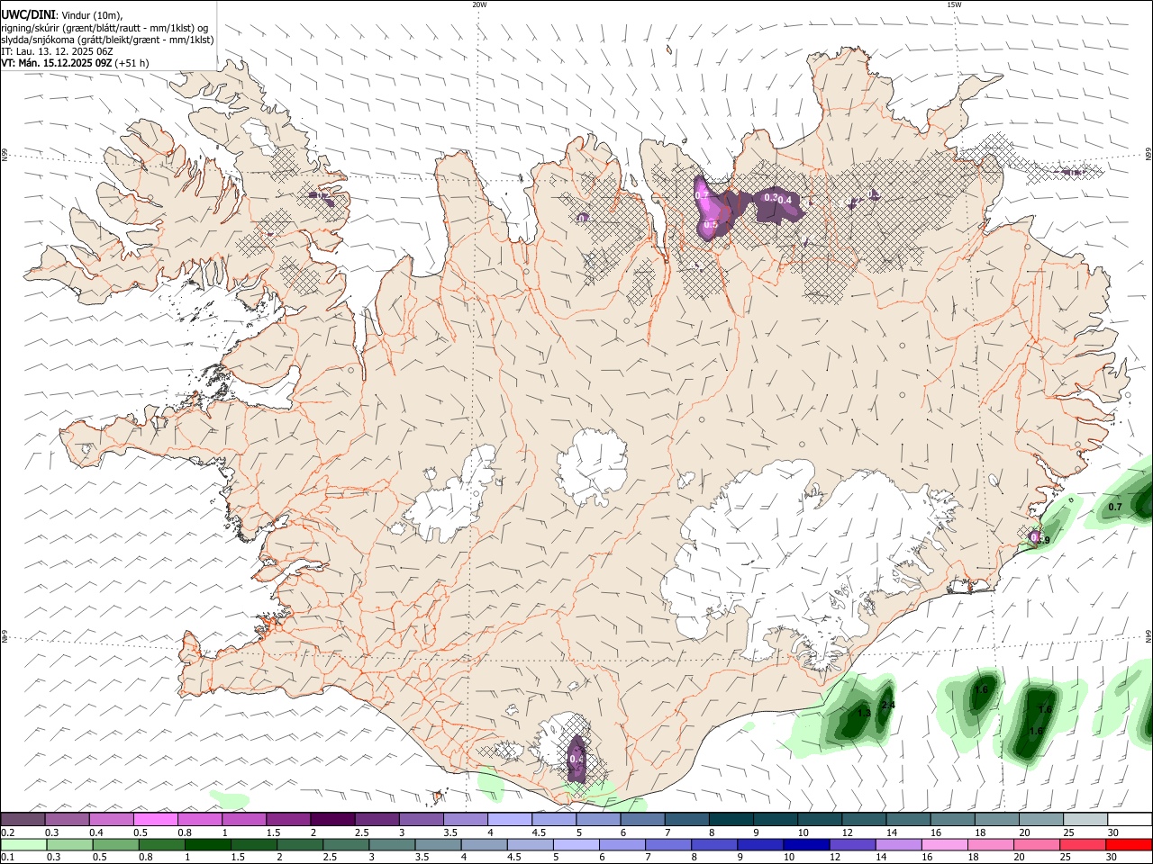Select the violet 12 swatch in lower legend
Image resolution: width=1153 pixels, height=864 pixels.
tap(852, 845)
